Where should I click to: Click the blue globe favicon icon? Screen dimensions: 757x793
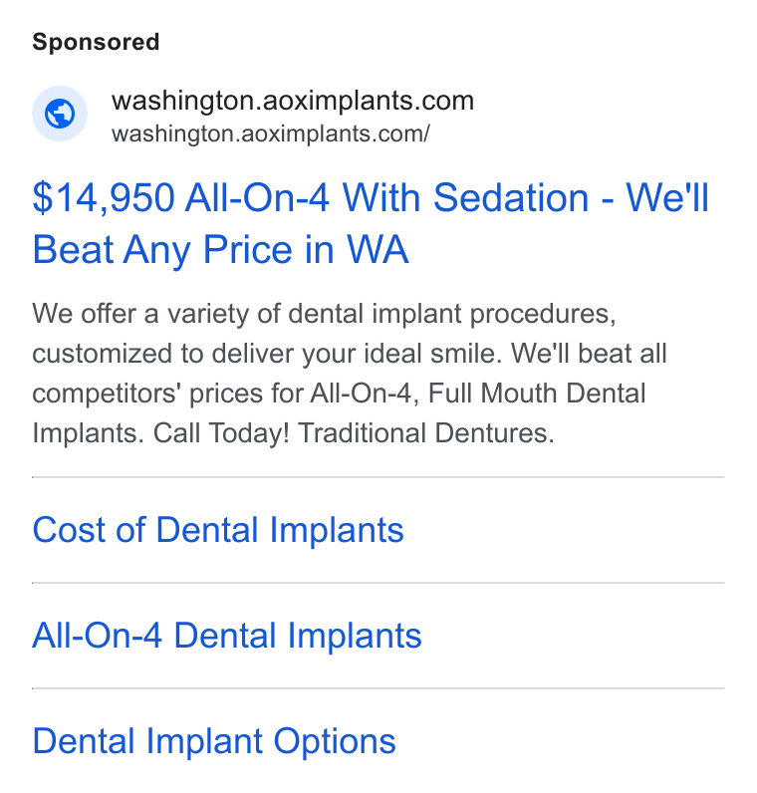click(60, 114)
